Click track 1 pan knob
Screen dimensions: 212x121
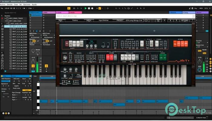click(33, 62)
